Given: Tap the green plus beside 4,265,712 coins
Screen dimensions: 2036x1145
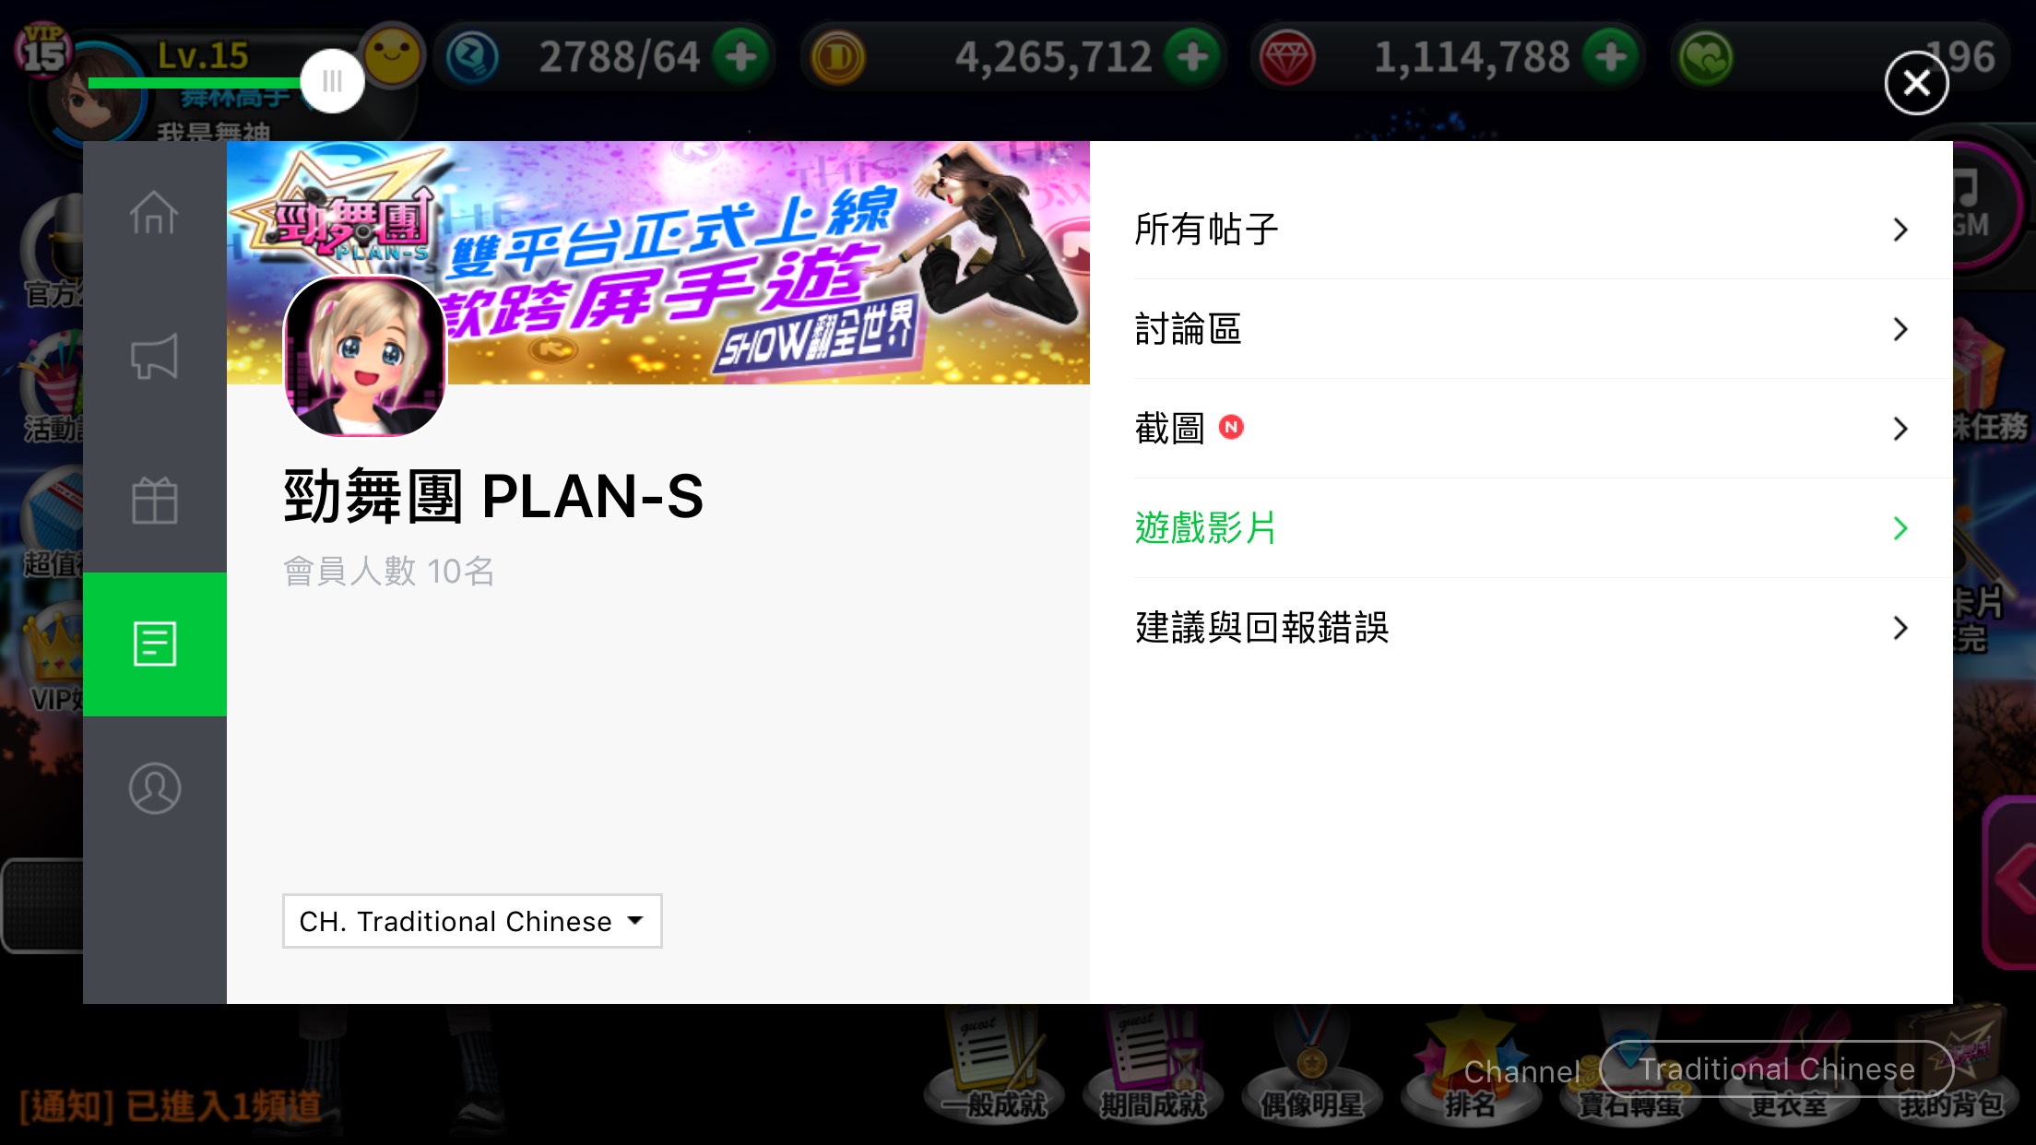Looking at the screenshot, I should [1193, 57].
